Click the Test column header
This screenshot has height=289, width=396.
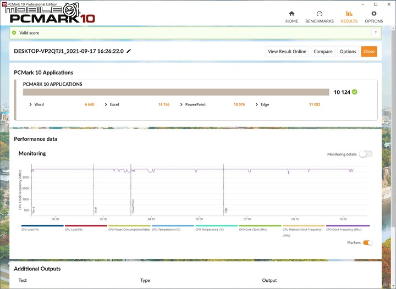click(x=23, y=280)
